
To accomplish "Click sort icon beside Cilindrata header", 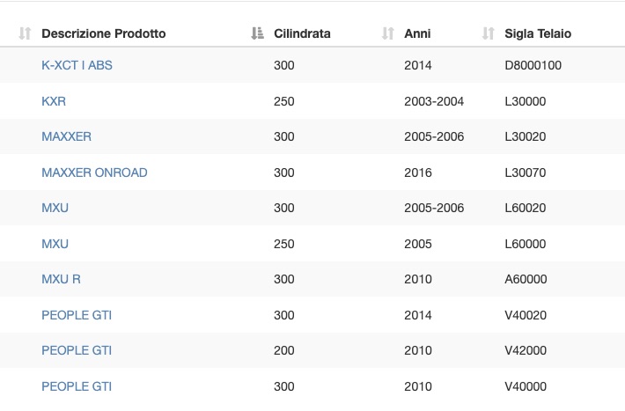I will 258,33.
